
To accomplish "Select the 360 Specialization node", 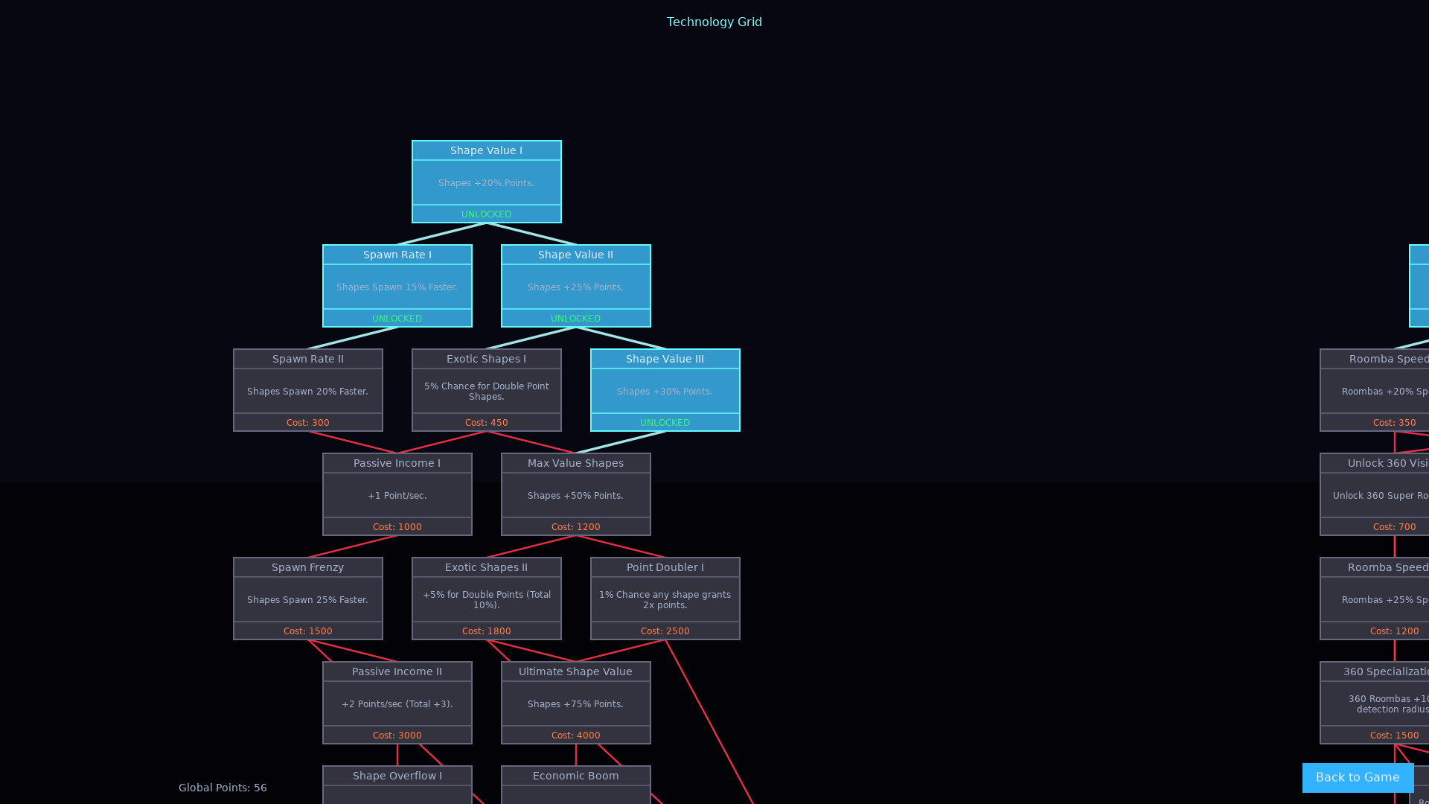I will (1375, 703).
